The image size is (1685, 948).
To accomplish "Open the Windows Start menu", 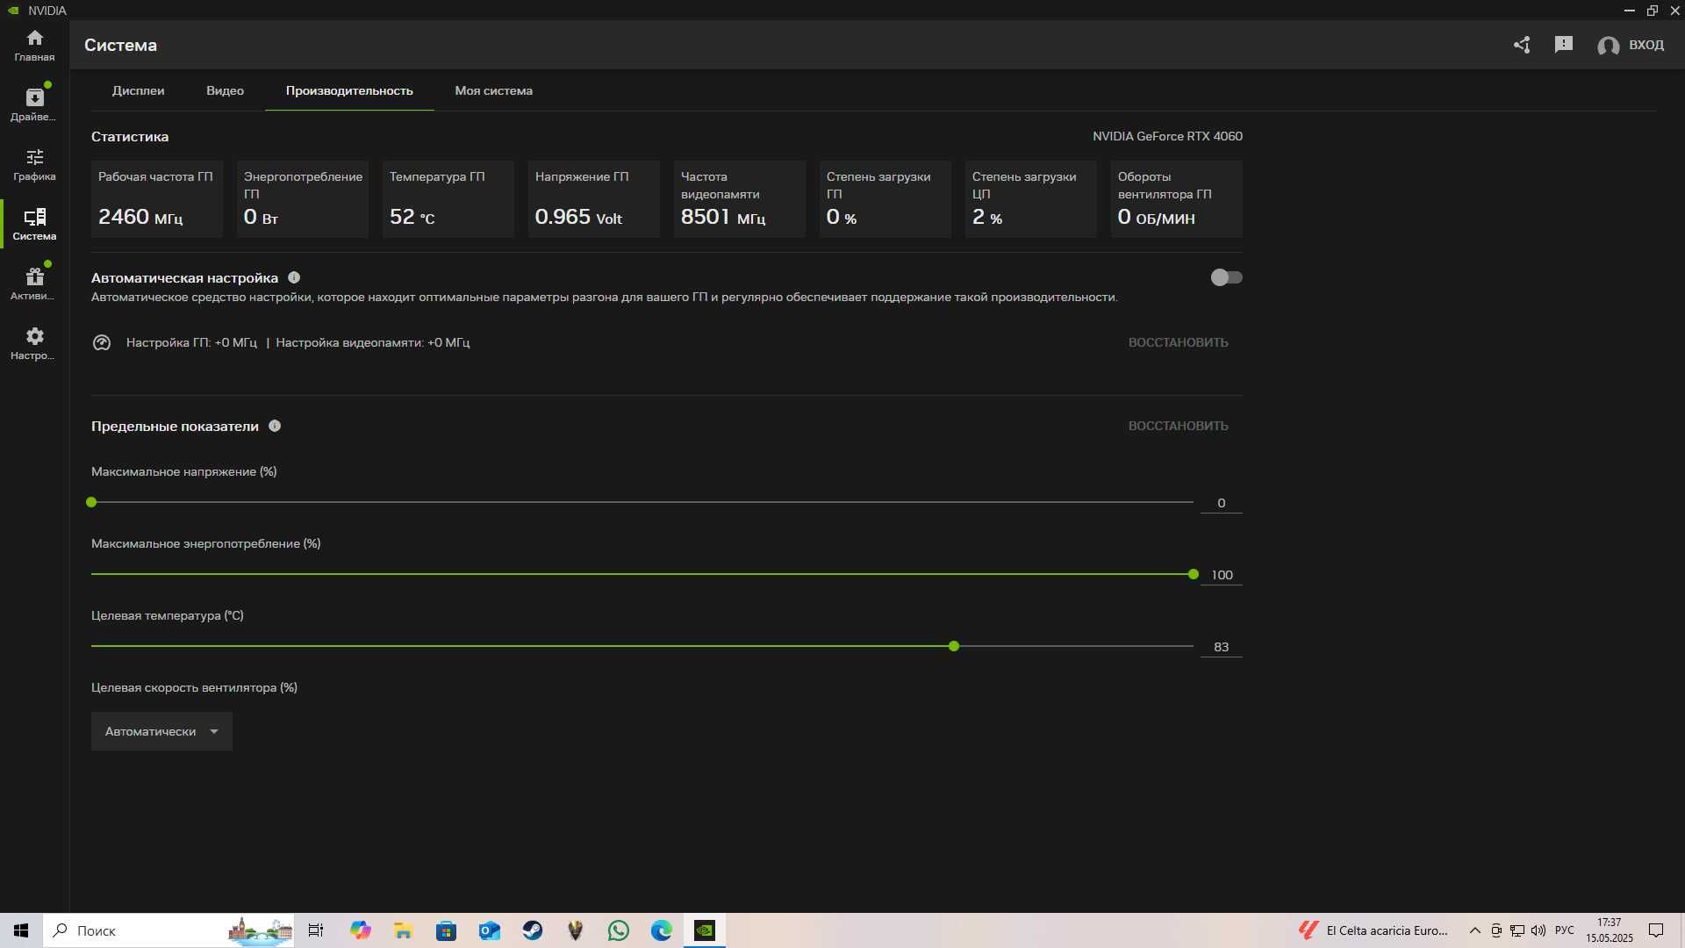I will 21,930.
